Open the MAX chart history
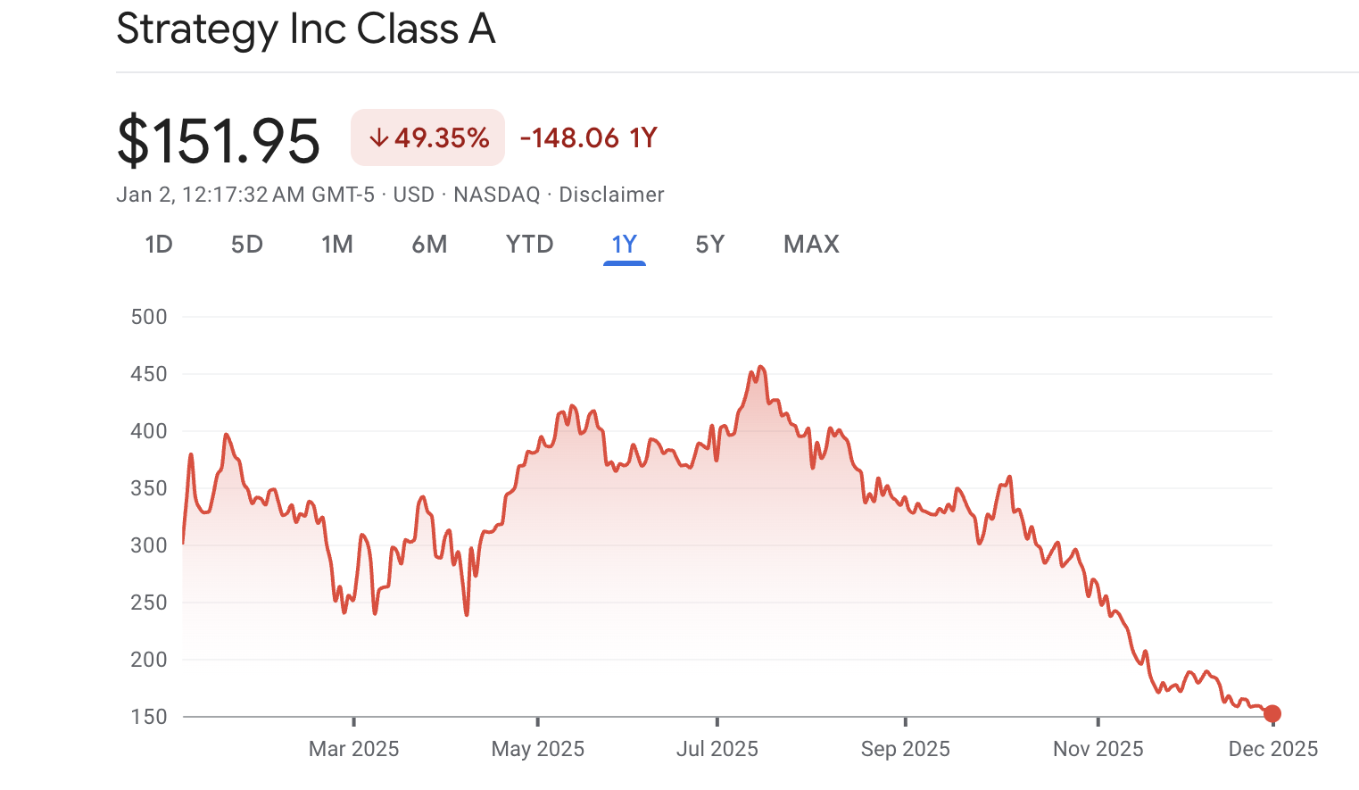The height and width of the screenshot is (790, 1359). [x=811, y=244]
